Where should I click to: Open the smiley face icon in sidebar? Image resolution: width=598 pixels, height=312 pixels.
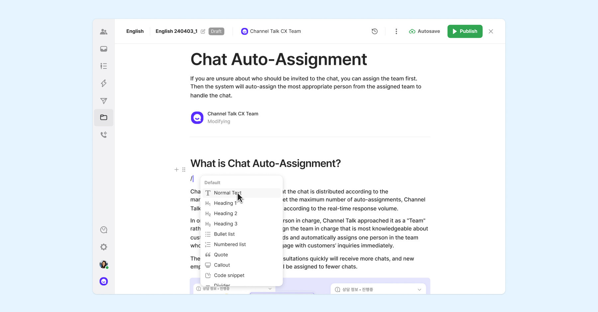[x=104, y=230]
